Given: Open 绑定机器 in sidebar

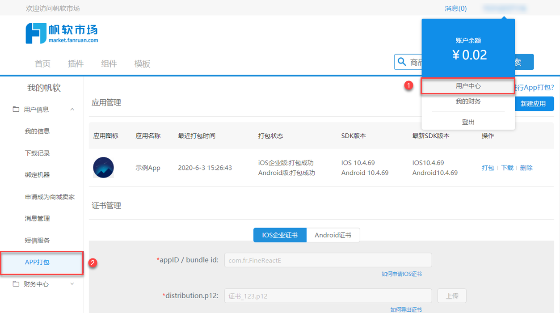Looking at the screenshot, I should pos(37,175).
